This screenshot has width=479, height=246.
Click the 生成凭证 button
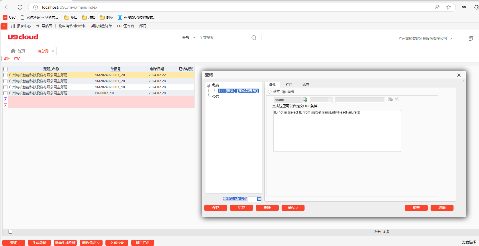pyautogui.click(x=40, y=243)
